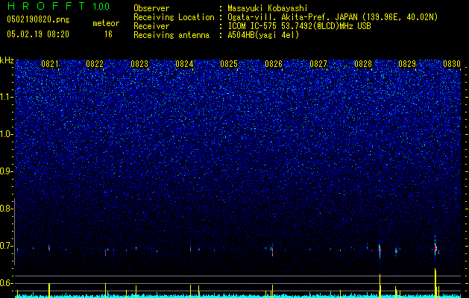This screenshot has height=298, width=469.
Task: Click the 0.6 frequency axis label
Action: pyautogui.click(x=6, y=283)
